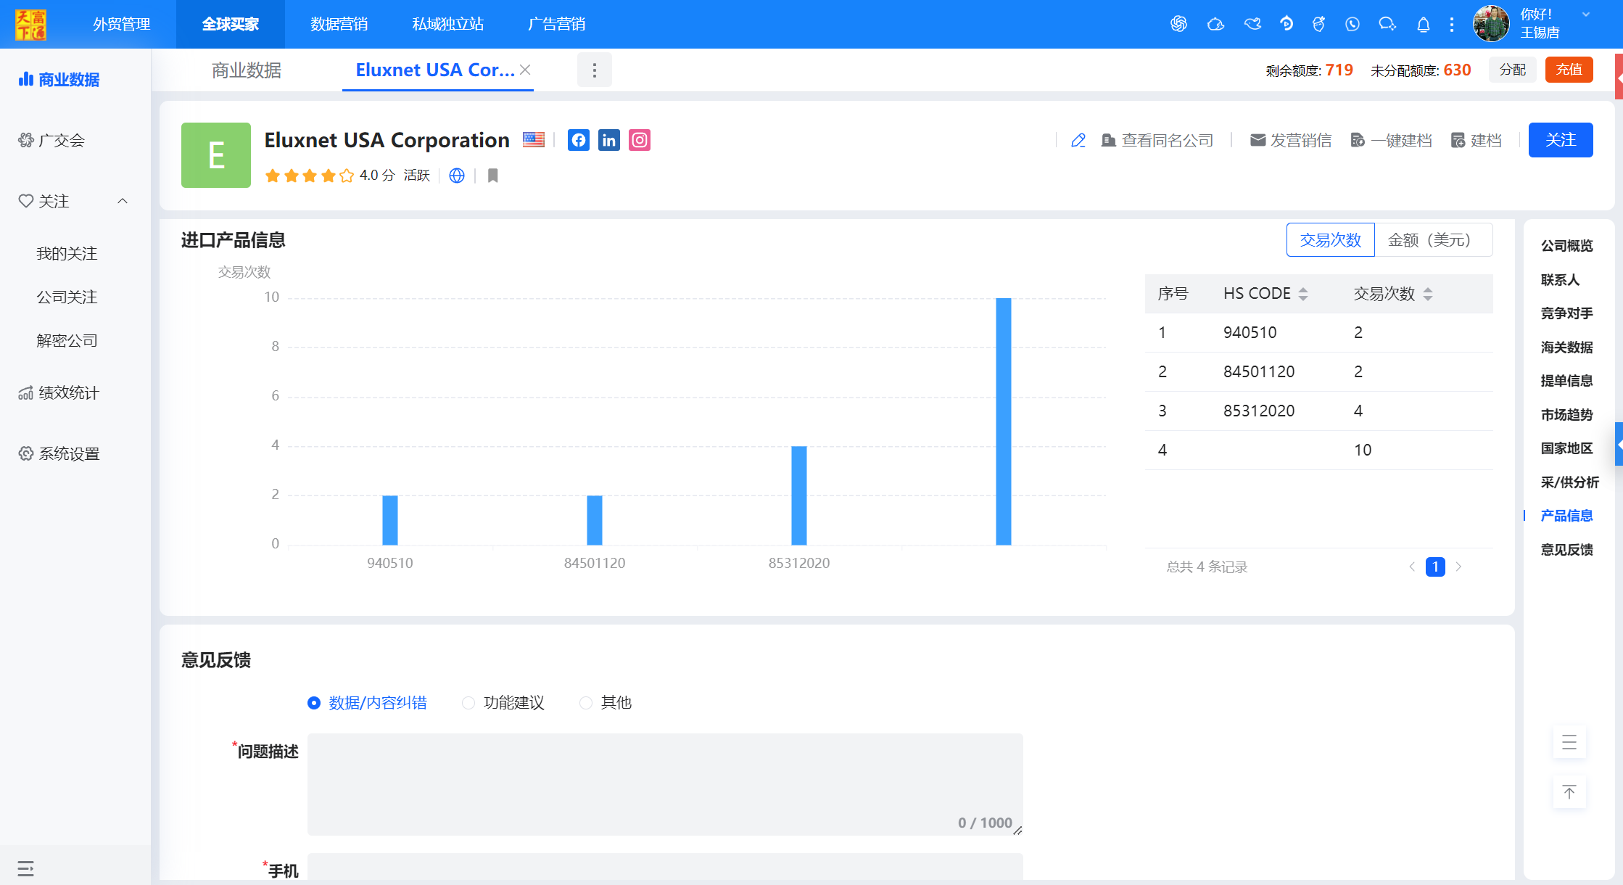
Task: Click the acorn-face icon in the top bar
Action: [x=1318, y=24]
